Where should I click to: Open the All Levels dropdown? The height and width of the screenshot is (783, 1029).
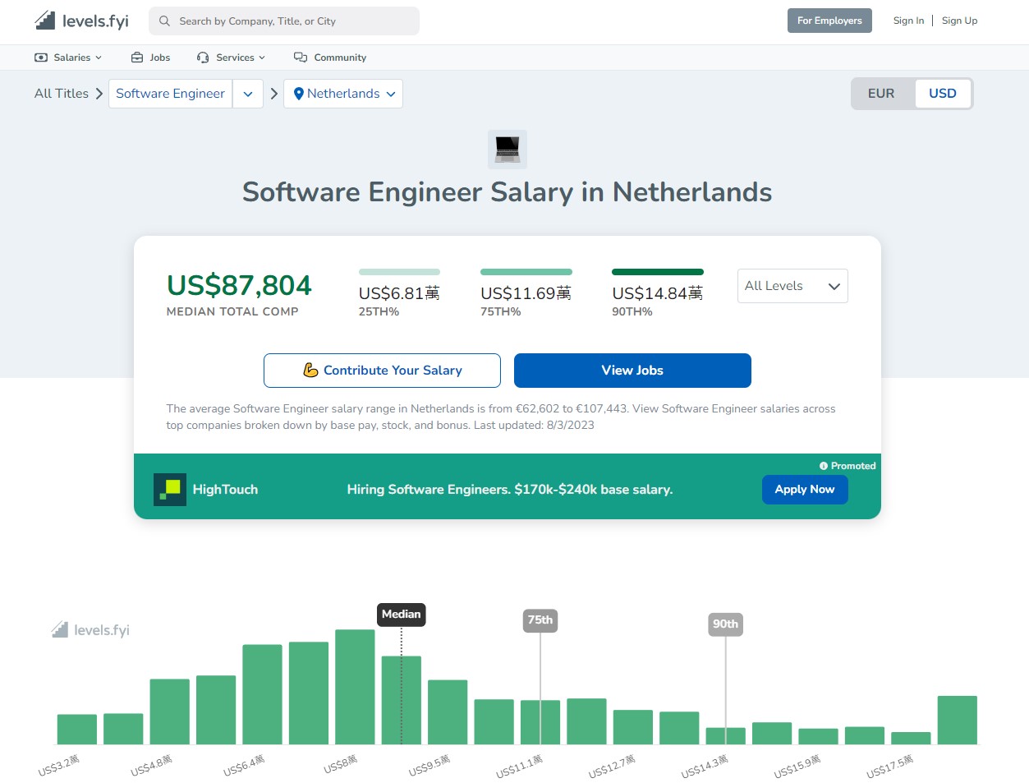tap(792, 286)
